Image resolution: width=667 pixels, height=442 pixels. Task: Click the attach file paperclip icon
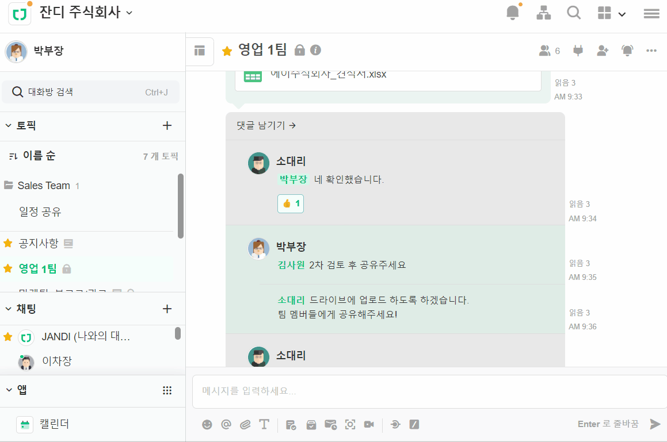pos(245,424)
